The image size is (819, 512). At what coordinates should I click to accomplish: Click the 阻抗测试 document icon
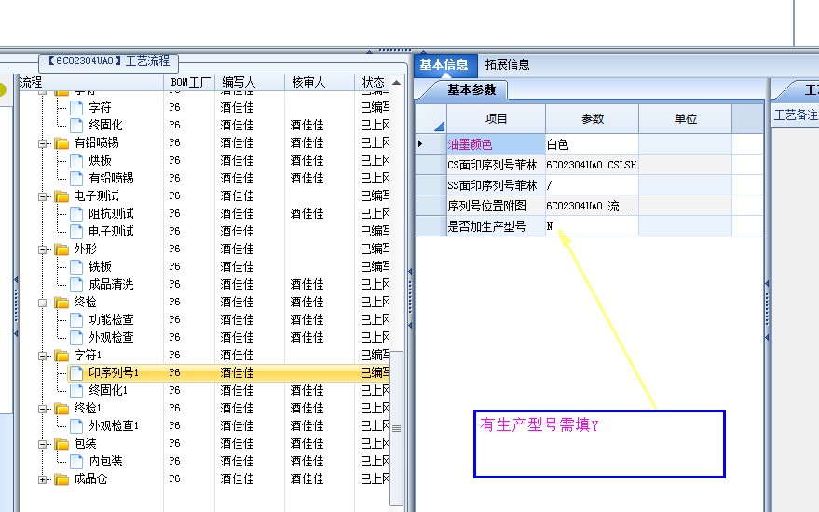click(76, 214)
